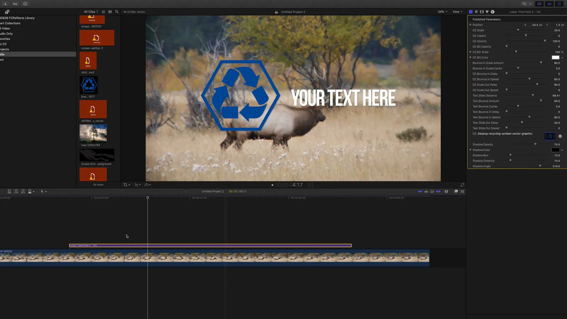The height and width of the screenshot is (319, 567).
Task: Open the white DZ BG Color swatch
Action: pos(556,57)
